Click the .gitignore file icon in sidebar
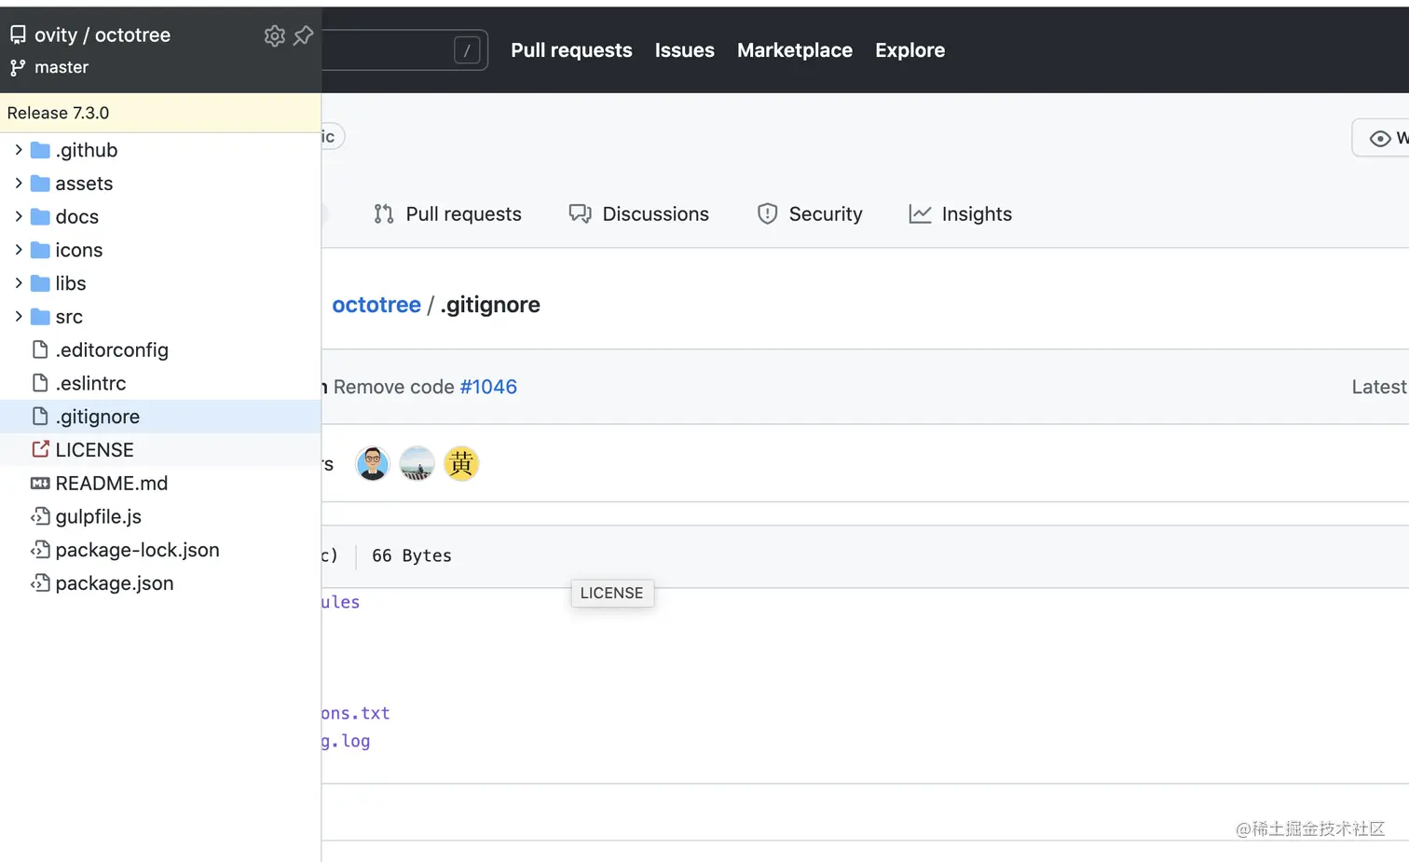 click(x=40, y=416)
